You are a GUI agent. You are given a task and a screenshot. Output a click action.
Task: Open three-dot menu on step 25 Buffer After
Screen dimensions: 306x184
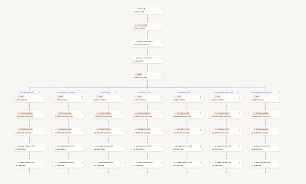tap(161, 162)
